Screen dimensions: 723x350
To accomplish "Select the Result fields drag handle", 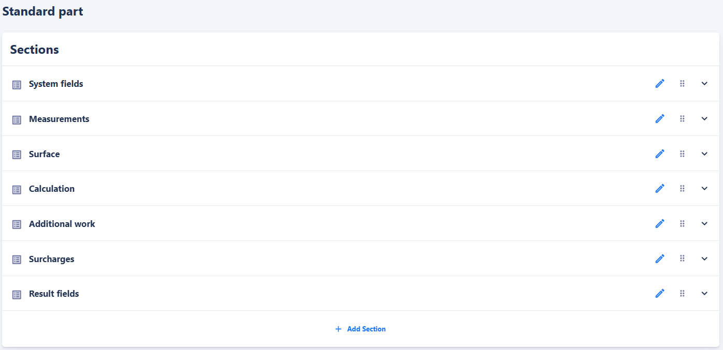I will [x=682, y=294].
